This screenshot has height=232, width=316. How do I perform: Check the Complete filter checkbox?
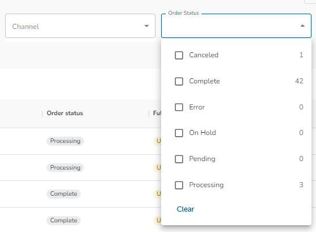(179, 82)
